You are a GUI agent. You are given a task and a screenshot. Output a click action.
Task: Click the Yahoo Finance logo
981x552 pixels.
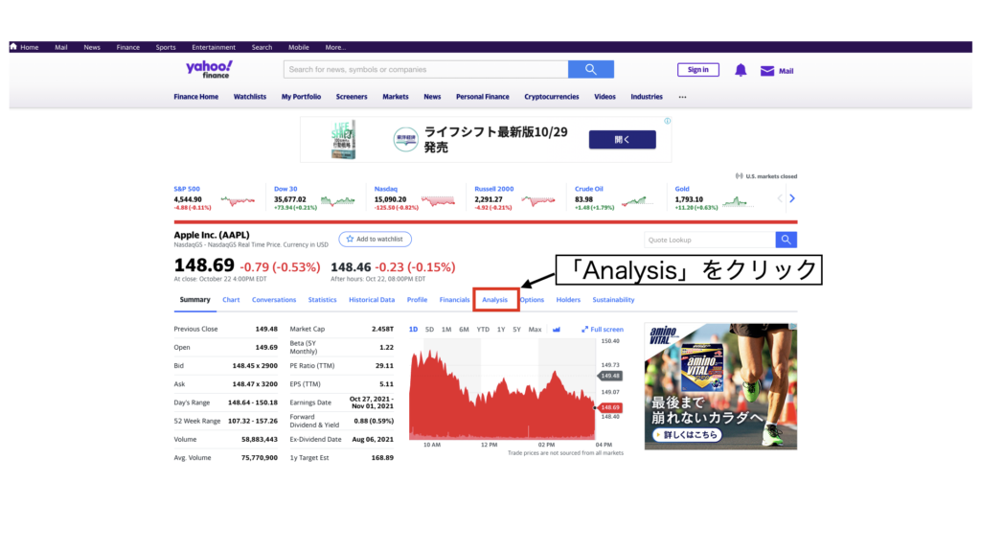(209, 69)
